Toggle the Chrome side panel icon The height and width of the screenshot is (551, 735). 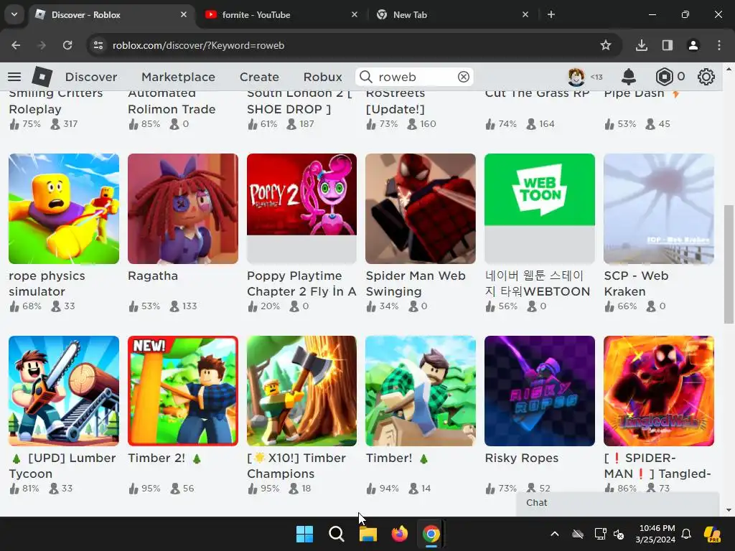667,45
